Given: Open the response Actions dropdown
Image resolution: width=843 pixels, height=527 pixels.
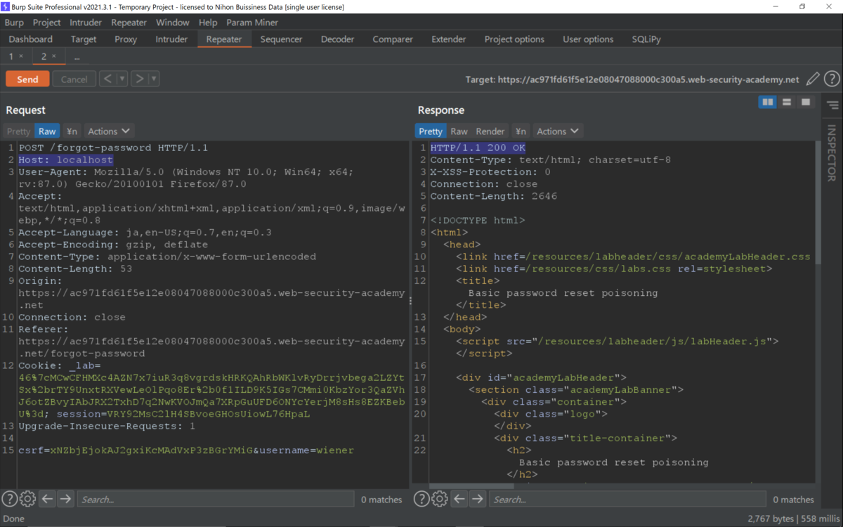Looking at the screenshot, I should click(558, 131).
